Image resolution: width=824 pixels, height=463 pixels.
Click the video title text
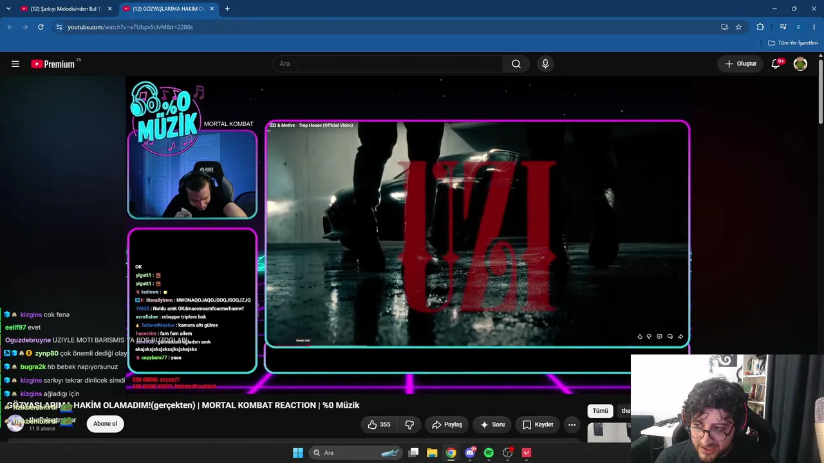[x=183, y=405]
